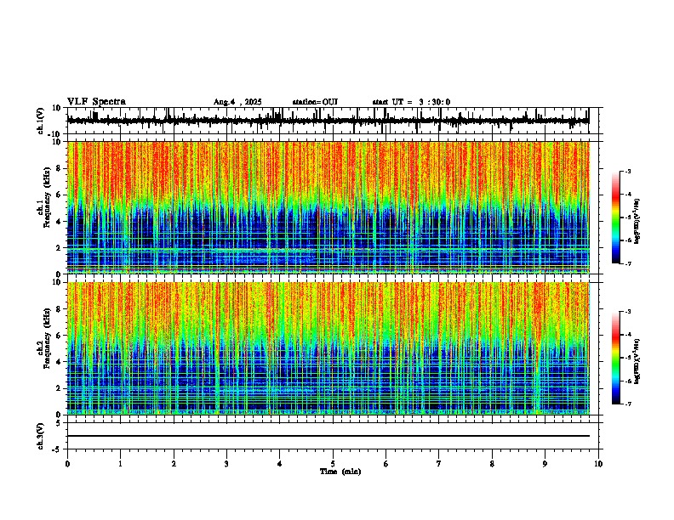Viewport: 674px width, 520px height.
Task: Click the '10' label ending the time axis
Action: click(x=598, y=464)
